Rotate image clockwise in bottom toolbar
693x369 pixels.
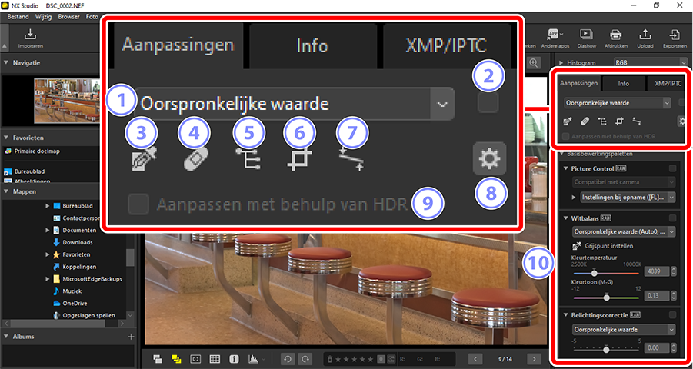pos(305,359)
